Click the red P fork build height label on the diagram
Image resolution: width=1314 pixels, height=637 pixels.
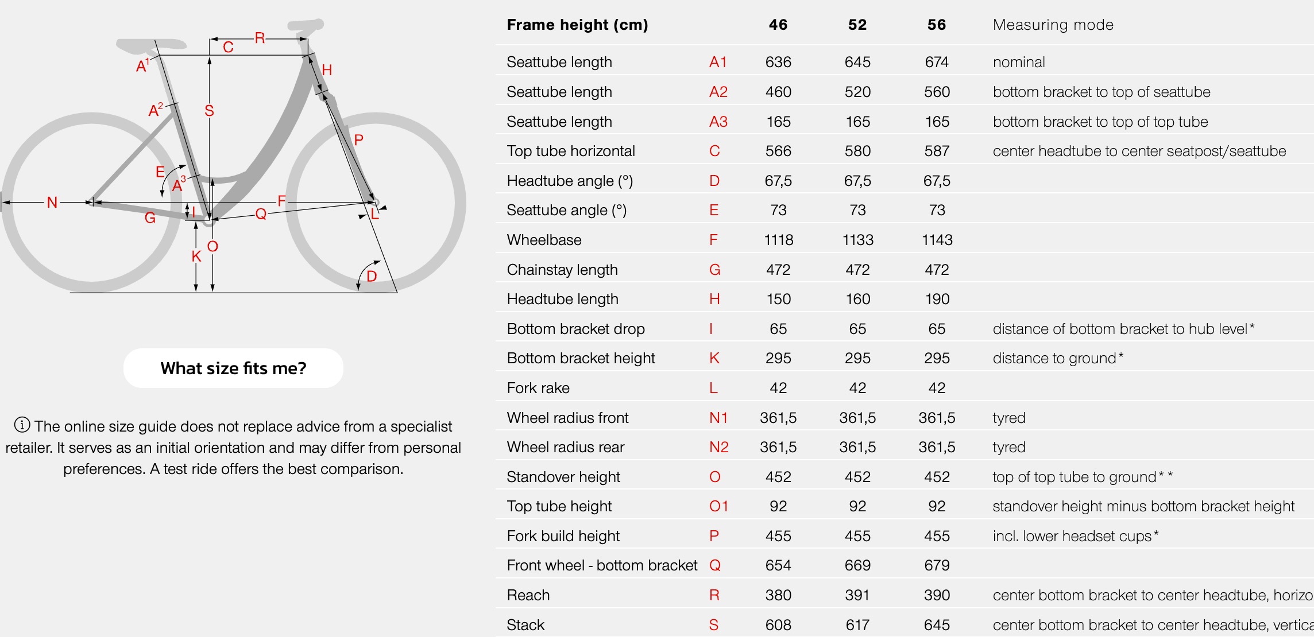[358, 139]
